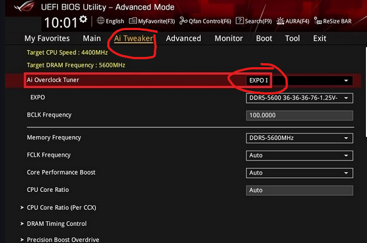367x243 pixels.
Task: Expand DRAM Timing Control submenu
Action: (x=56, y=224)
